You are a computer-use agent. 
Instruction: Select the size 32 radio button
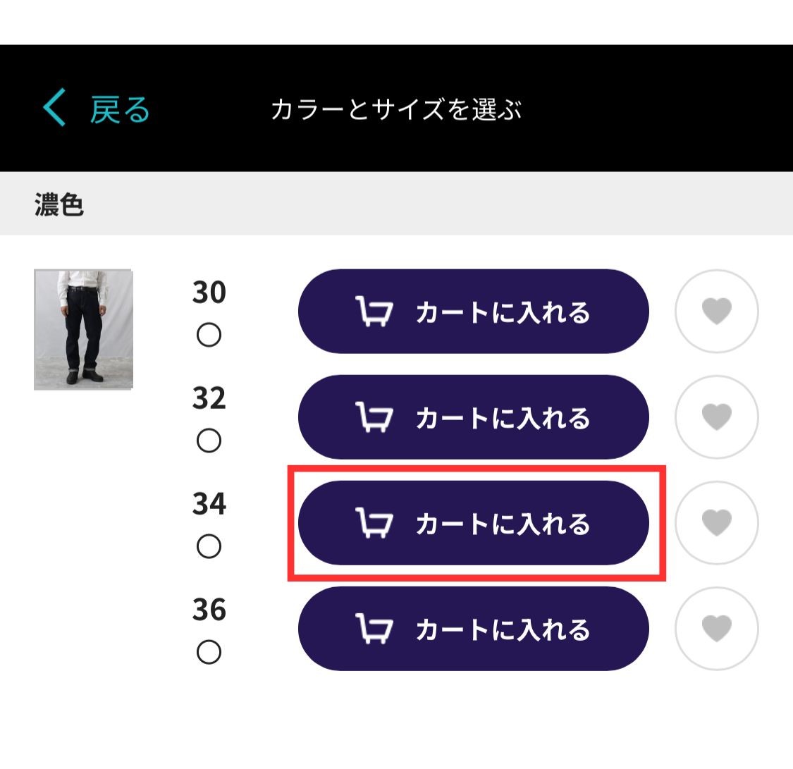209,441
